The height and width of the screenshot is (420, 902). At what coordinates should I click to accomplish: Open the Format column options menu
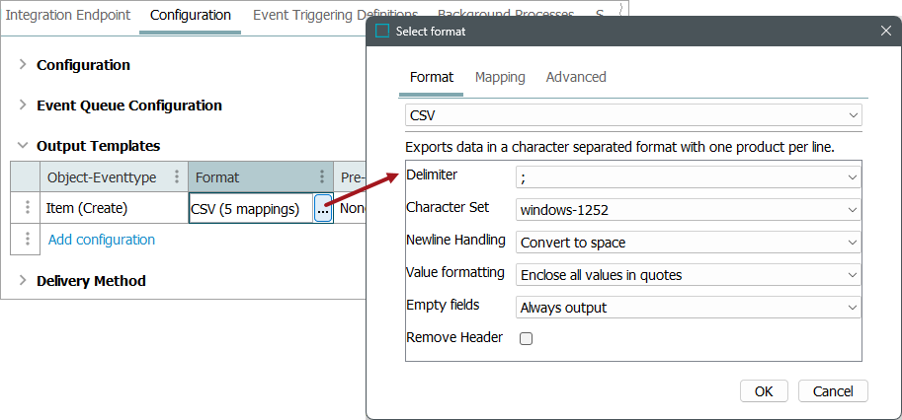tap(322, 176)
